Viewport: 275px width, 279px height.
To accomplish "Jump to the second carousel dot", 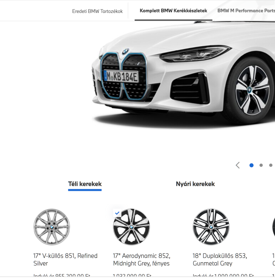I will point(261,165).
